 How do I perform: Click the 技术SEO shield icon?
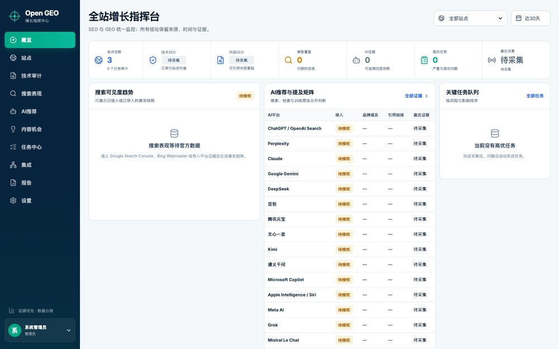coord(153,60)
